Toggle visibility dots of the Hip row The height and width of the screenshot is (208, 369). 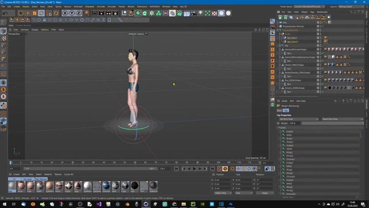point(321,46)
